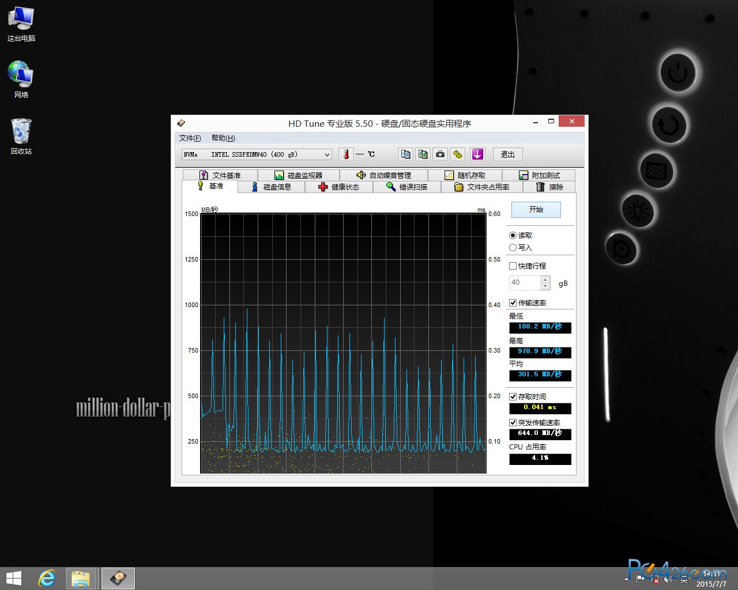
Task: Click the camera save screenshot icon
Action: (x=440, y=154)
